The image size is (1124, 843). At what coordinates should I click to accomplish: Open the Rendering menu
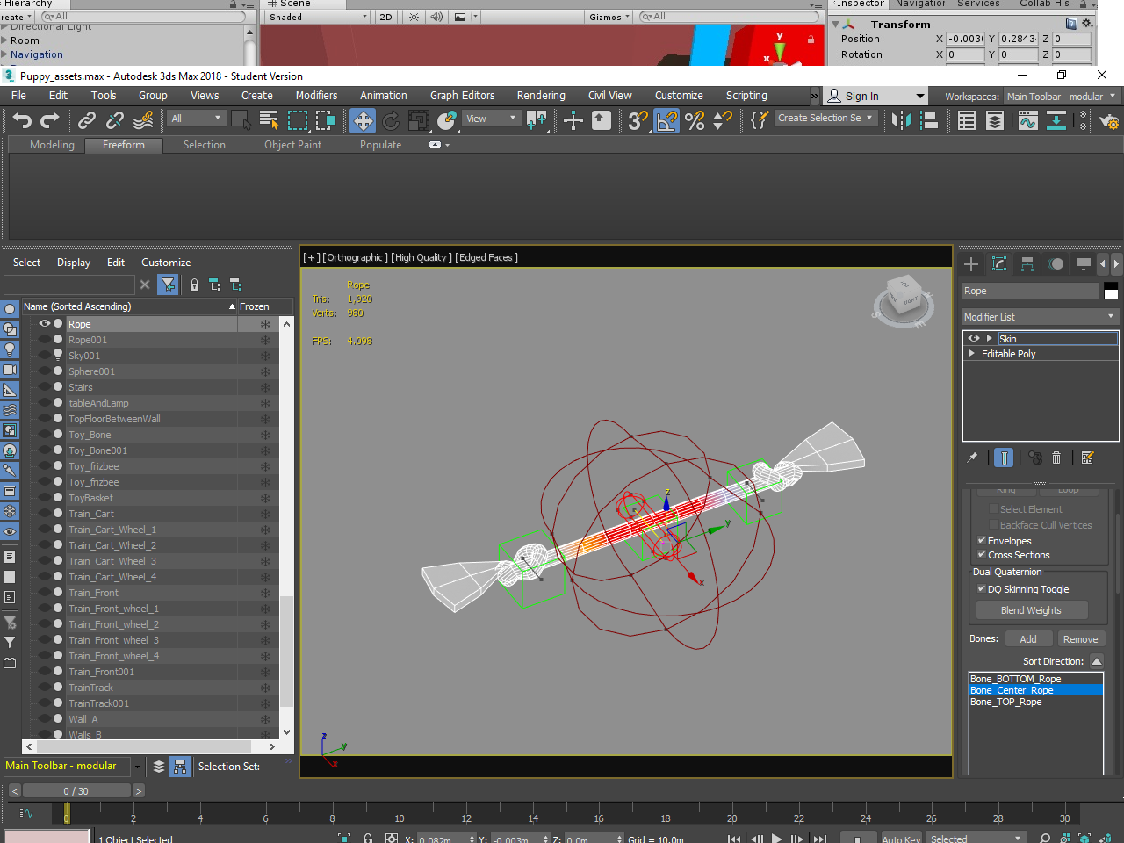541,96
